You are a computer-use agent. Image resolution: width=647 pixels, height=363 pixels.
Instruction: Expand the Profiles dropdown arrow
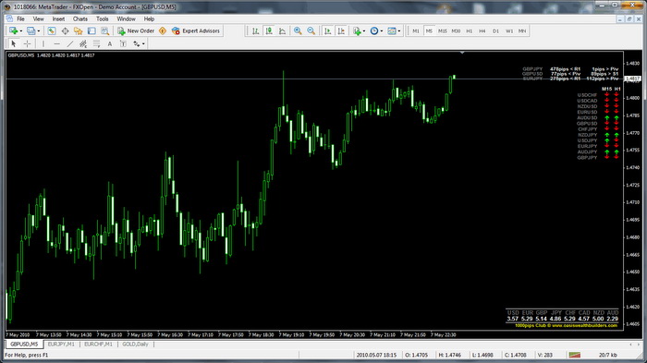point(39,30)
